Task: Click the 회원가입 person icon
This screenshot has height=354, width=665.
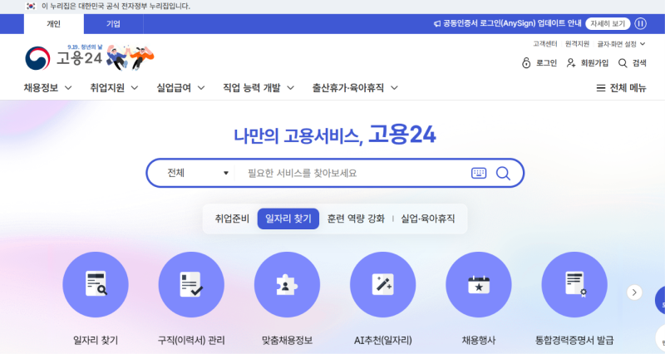Action: [571, 63]
